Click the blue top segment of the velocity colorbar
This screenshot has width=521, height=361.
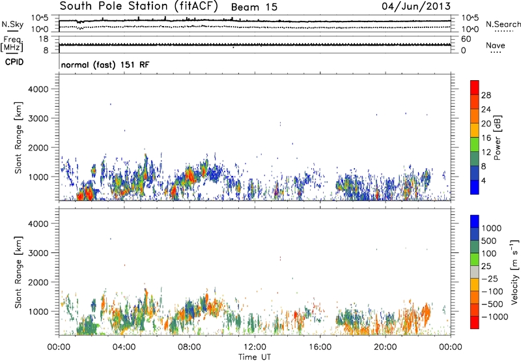pyautogui.click(x=475, y=222)
